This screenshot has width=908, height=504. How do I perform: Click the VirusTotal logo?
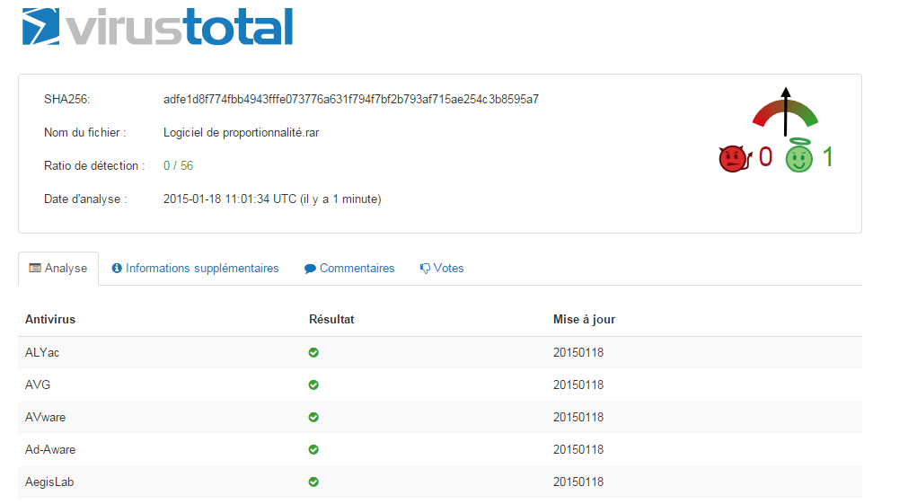point(157,27)
